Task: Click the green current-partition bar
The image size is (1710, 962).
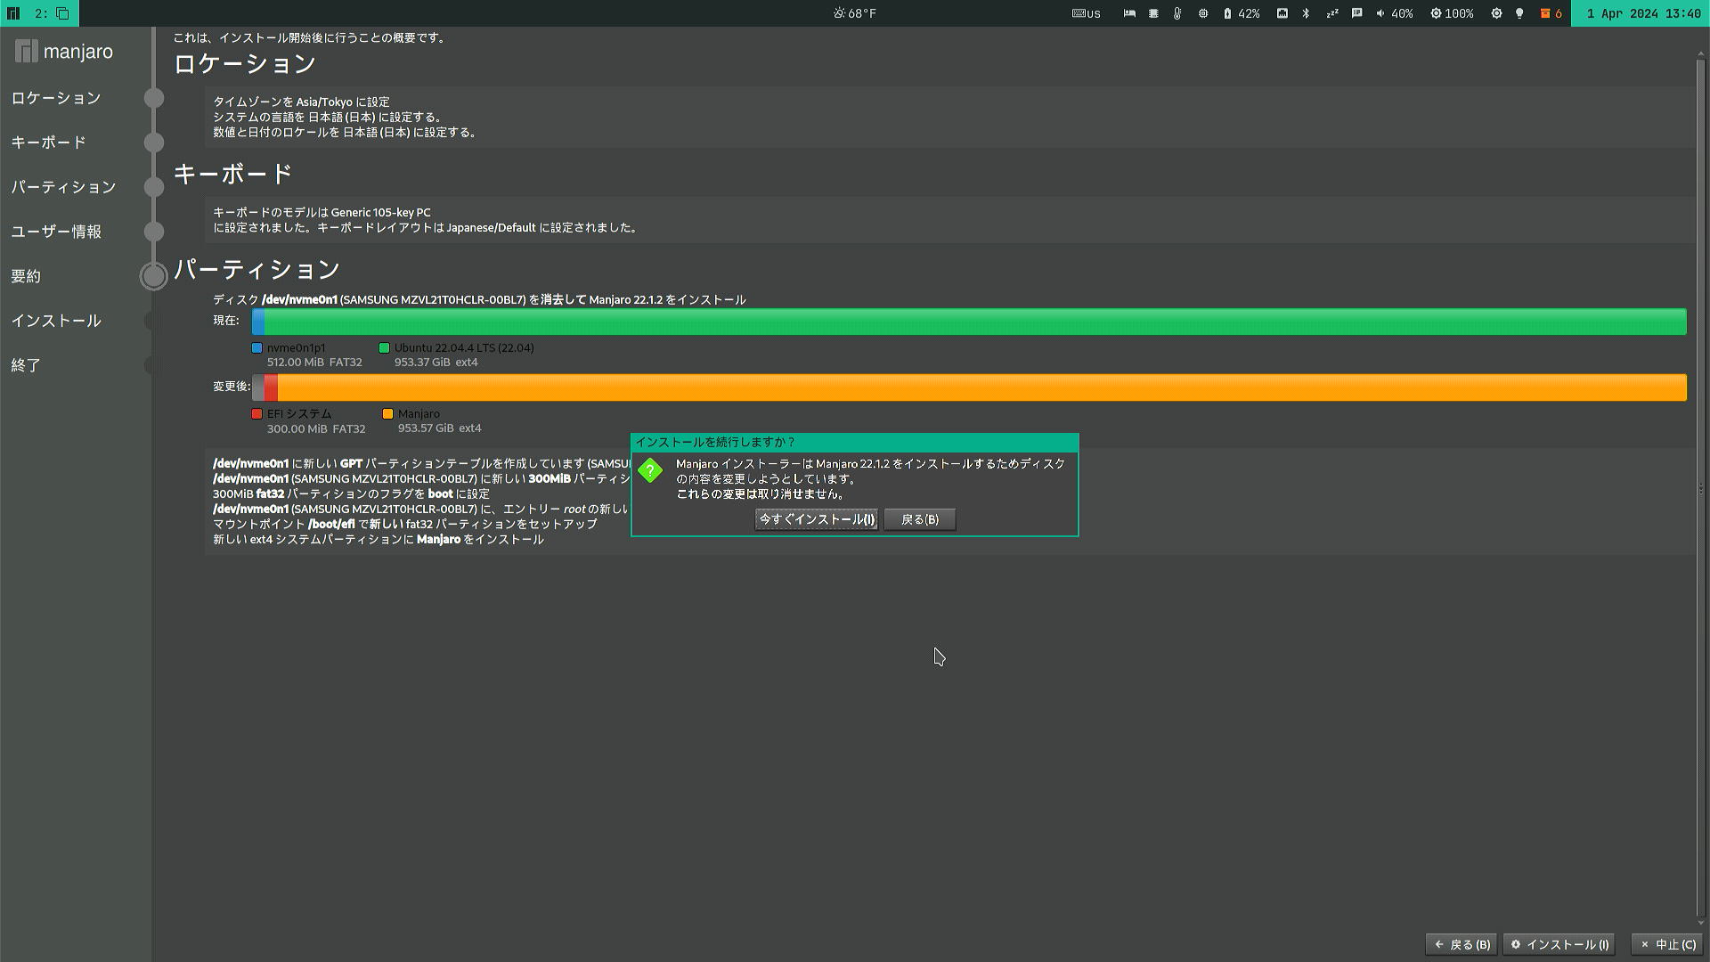Action: tap(975, 322)
